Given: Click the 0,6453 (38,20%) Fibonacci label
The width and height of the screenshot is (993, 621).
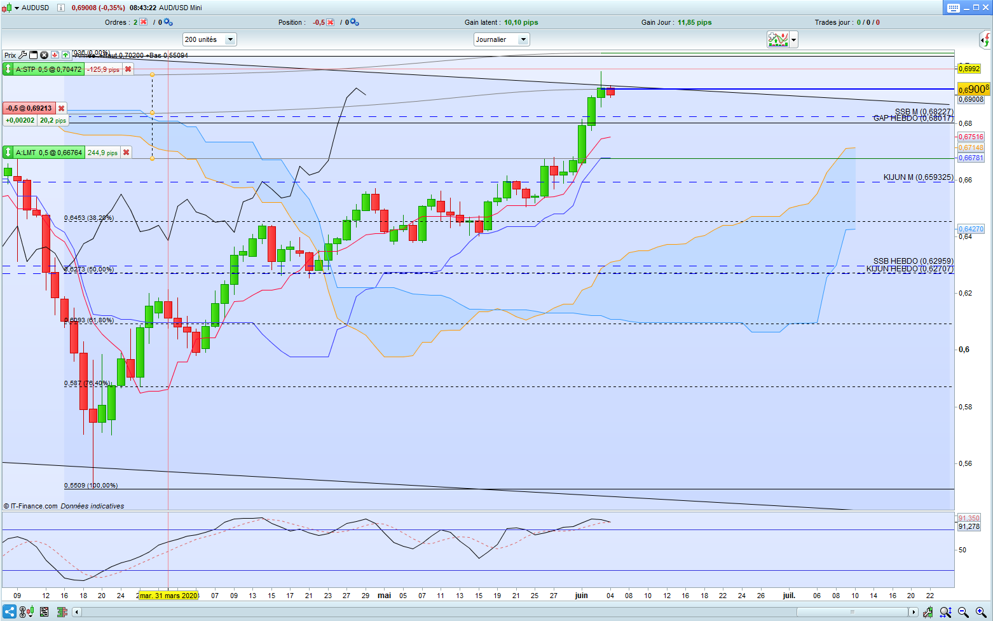Looking at the screenshot, I should [x=88, y=218].
